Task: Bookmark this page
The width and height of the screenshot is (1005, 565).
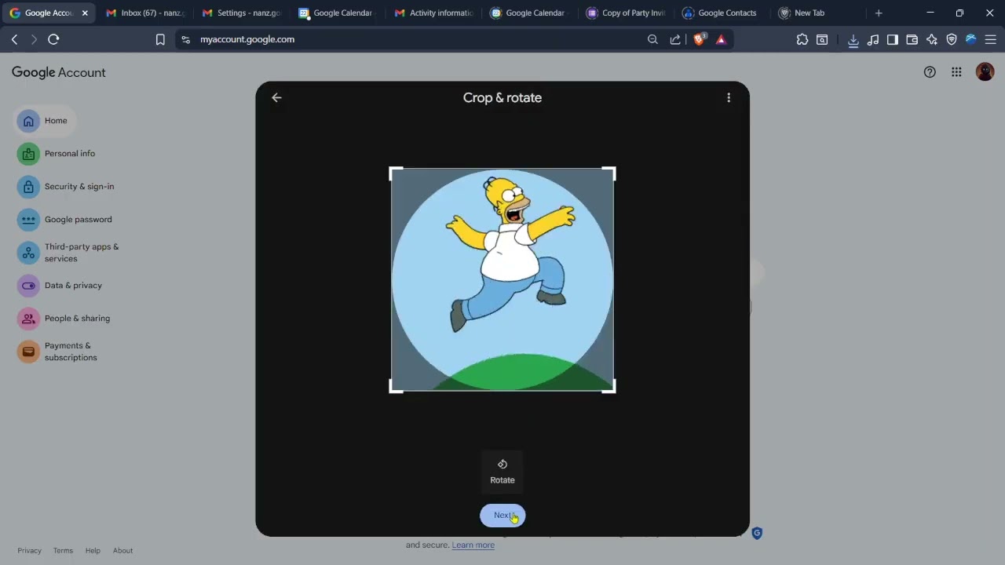Action: point(160,39)
